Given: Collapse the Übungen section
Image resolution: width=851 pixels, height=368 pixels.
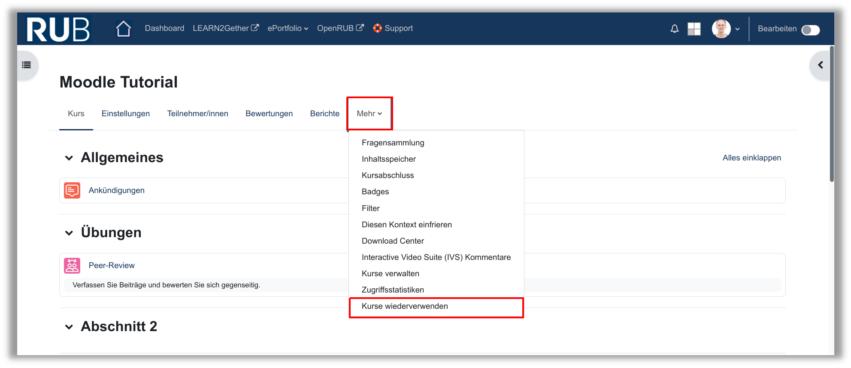Looking at the screenshot, I should [x=69, y=233].
